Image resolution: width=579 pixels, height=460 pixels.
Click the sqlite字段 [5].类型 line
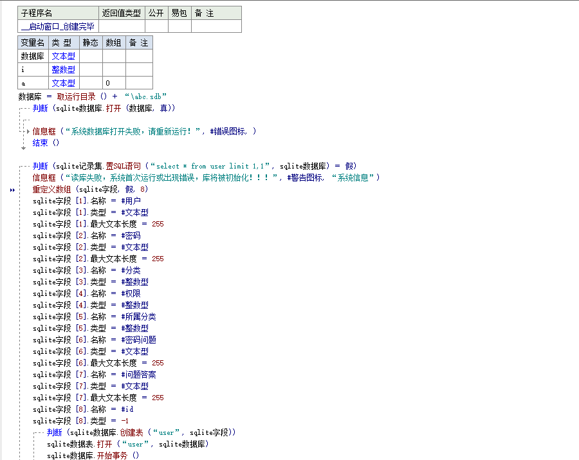coord(91,328)
